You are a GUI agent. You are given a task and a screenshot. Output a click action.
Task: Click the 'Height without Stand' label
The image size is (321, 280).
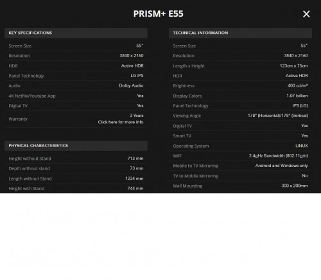tap(30, 159)
